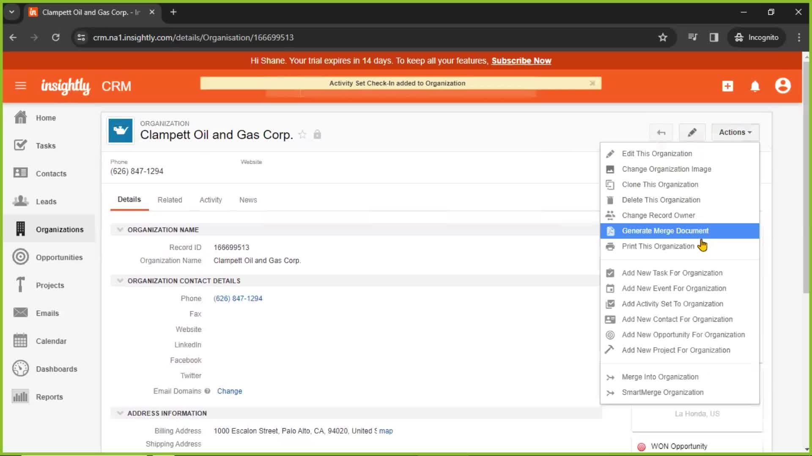Click the Email Domains help icon
Viewport: 812px width, 456px height.
point(207,391)
